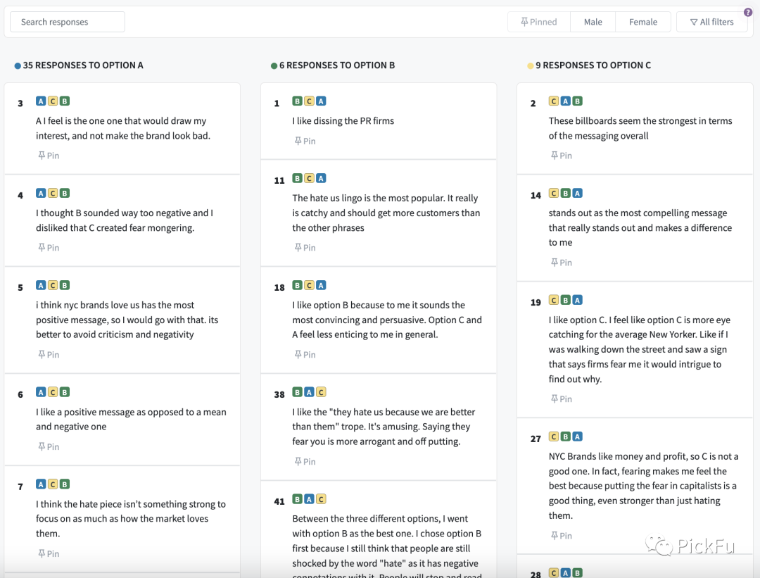Screen dimensions: 760x578
Task: Pin response 2 about strongest billboards
Action: 561,156
